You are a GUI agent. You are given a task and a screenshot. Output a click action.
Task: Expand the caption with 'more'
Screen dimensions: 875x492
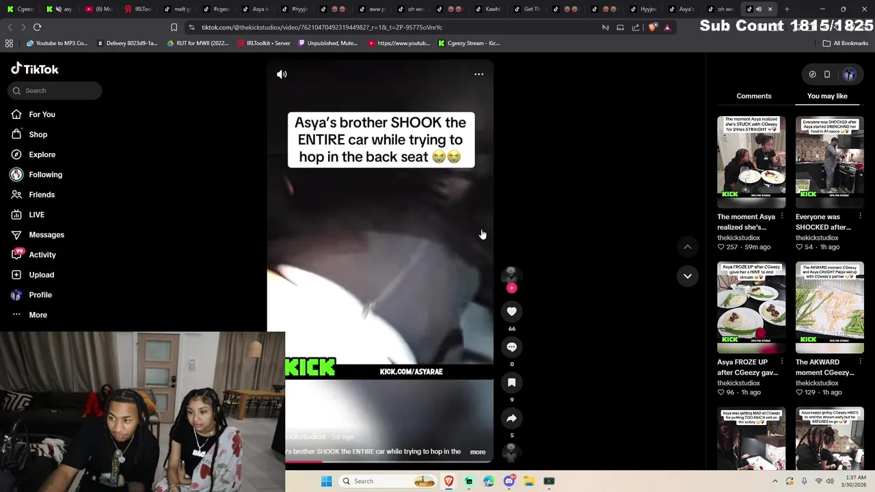point(478,452)
